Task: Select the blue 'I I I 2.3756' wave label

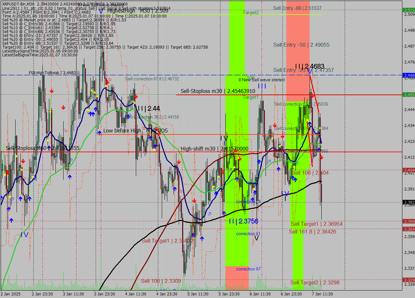Action: pos(243,221)
